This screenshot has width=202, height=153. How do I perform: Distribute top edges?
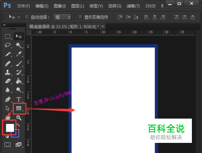(177, 17)
